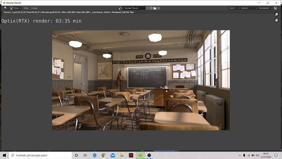Open Task View in taskbar
Screen dimensions: 282x159
(x=85, y=155)
